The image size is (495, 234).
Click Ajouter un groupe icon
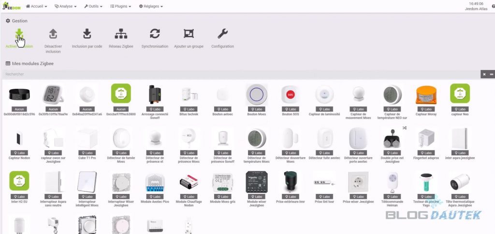point(189,34)
